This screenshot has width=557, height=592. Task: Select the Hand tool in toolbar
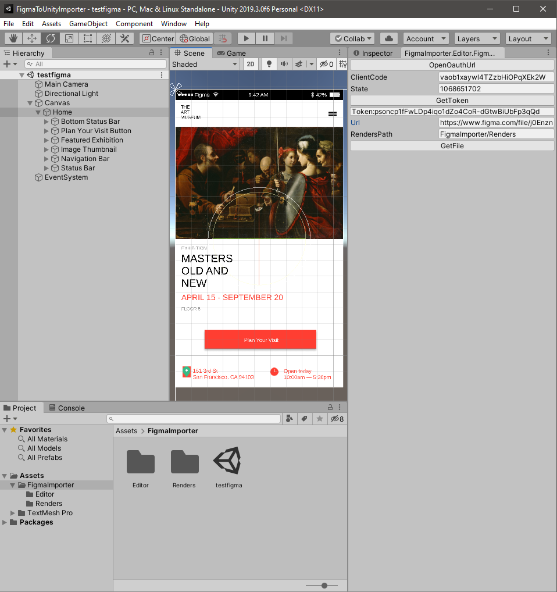(14, 38)
